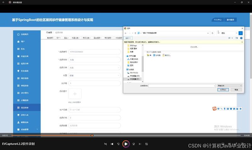Open 销售出库 in the sidebar
Viewport: 252px width, 150px height.
27,122
